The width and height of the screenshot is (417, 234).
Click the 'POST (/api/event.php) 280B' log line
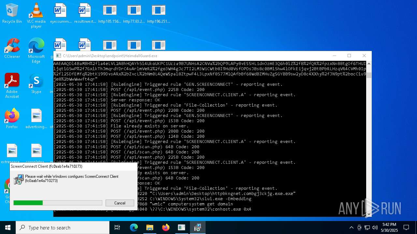click(129, 131)
